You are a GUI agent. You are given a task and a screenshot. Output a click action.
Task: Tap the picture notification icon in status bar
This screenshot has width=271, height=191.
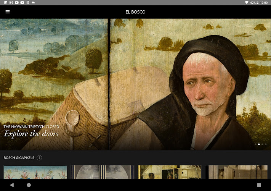[6, 3]
